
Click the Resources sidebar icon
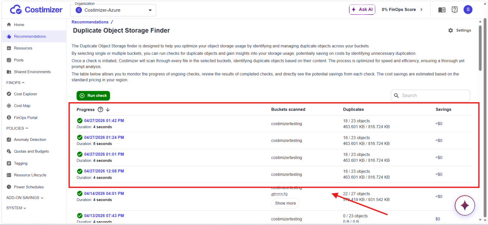coord(9,48)
